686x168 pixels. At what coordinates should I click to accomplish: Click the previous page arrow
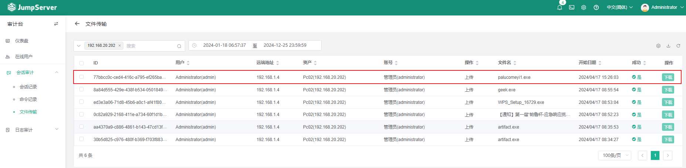tap(642, 155)
